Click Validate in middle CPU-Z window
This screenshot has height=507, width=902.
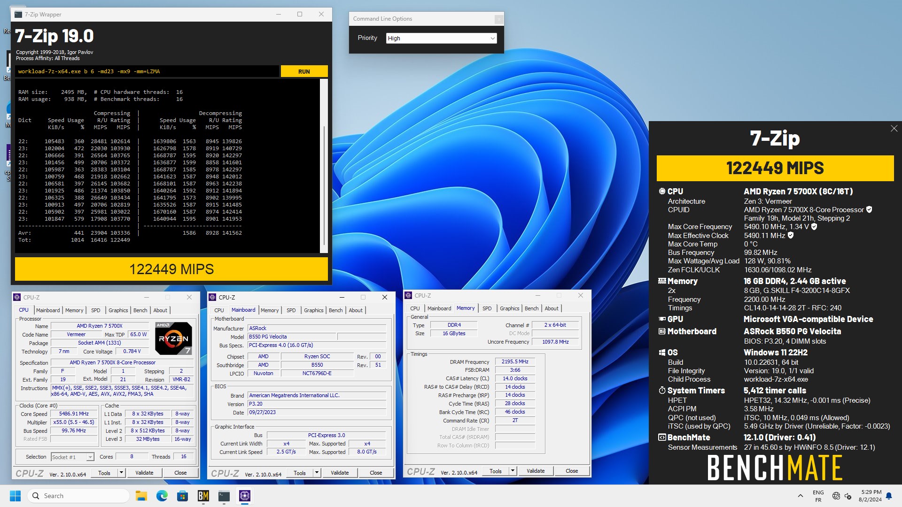point(340,473)
